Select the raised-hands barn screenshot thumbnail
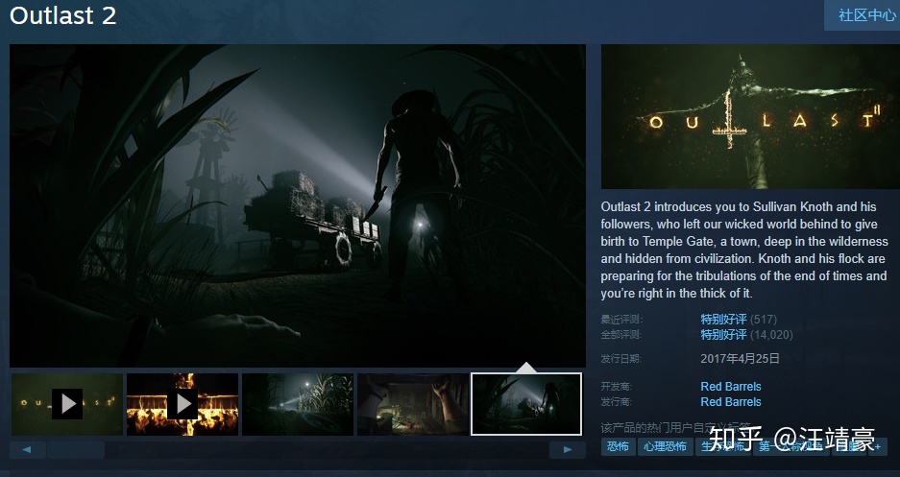This screenshot has height=477, width=900. tap(413, 404)
